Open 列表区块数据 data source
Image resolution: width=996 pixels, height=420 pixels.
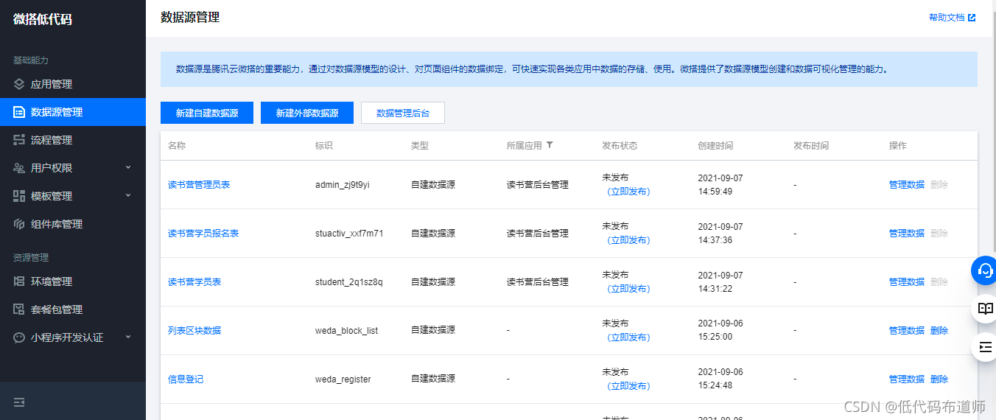tap(194, 330)
